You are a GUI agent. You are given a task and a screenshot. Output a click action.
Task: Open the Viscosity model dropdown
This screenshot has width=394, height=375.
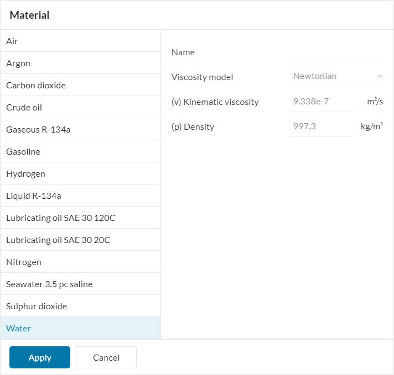click(336, 76)
